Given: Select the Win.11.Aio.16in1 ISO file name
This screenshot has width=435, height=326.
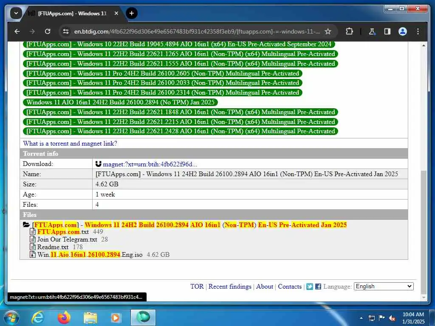Looking at the screenshot, I should [90, 255].
